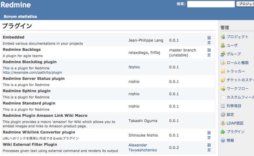The width and height of the screenshot is (254, 156).
Task: Open the 列挙項目 admin menu entry
Action: pos(234,106)
